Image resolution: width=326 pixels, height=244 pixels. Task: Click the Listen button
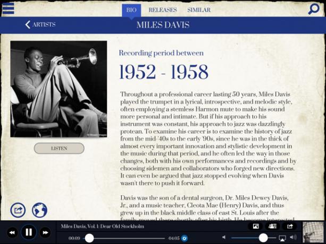pos(59,148)
